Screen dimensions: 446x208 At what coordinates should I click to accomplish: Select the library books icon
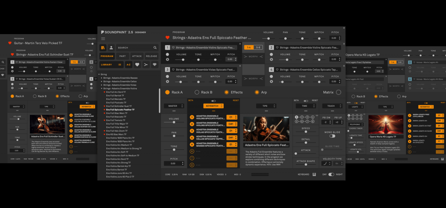click(103, 47)
